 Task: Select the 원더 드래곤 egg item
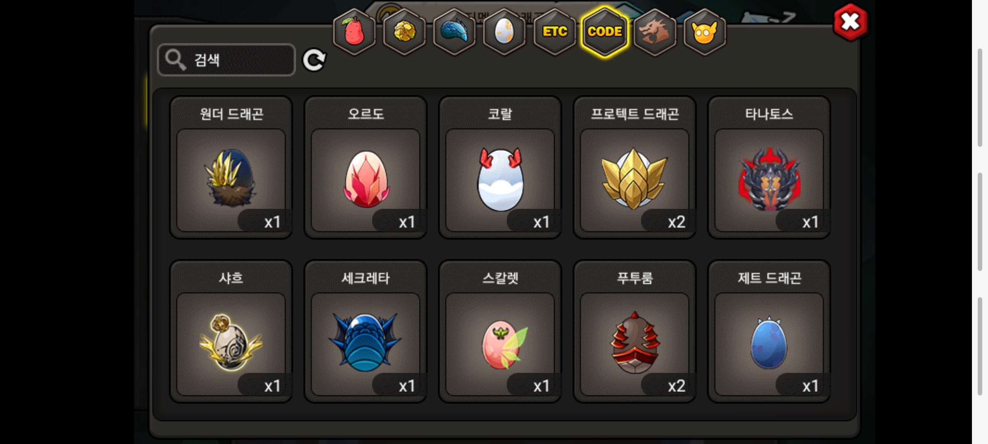231,167
